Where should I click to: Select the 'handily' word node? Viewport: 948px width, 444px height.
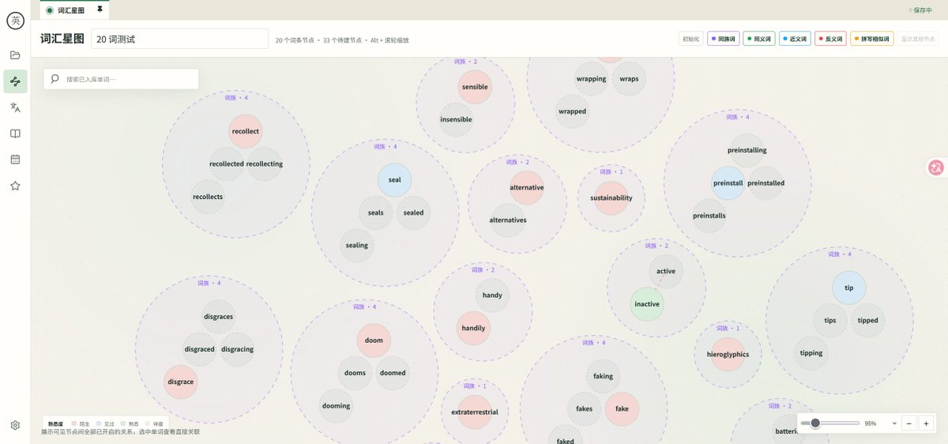pos(474,328)
